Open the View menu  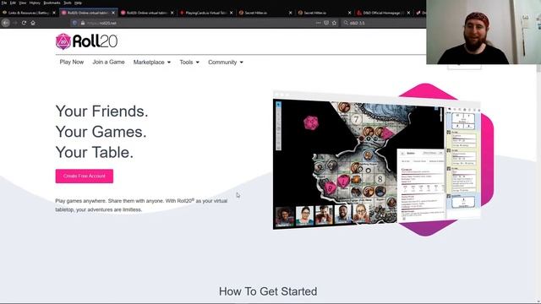pyautogui.click(x=23, y=3)
